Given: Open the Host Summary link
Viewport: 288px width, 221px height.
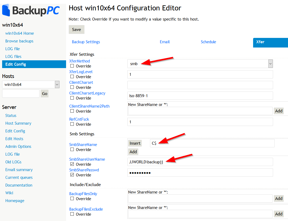Looking at the screenshot, I should (18, 123).
